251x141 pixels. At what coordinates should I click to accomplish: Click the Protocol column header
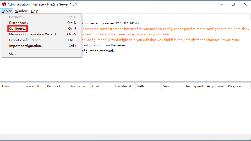(53, 86)
